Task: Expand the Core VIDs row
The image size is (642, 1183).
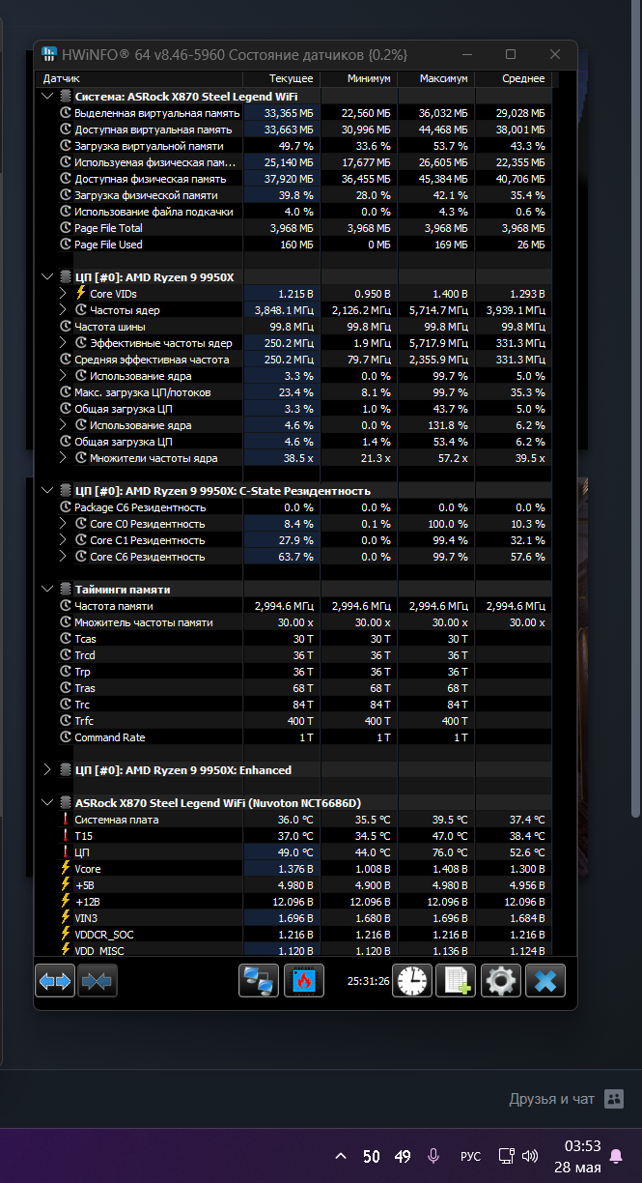Action: tap(64, 294)
